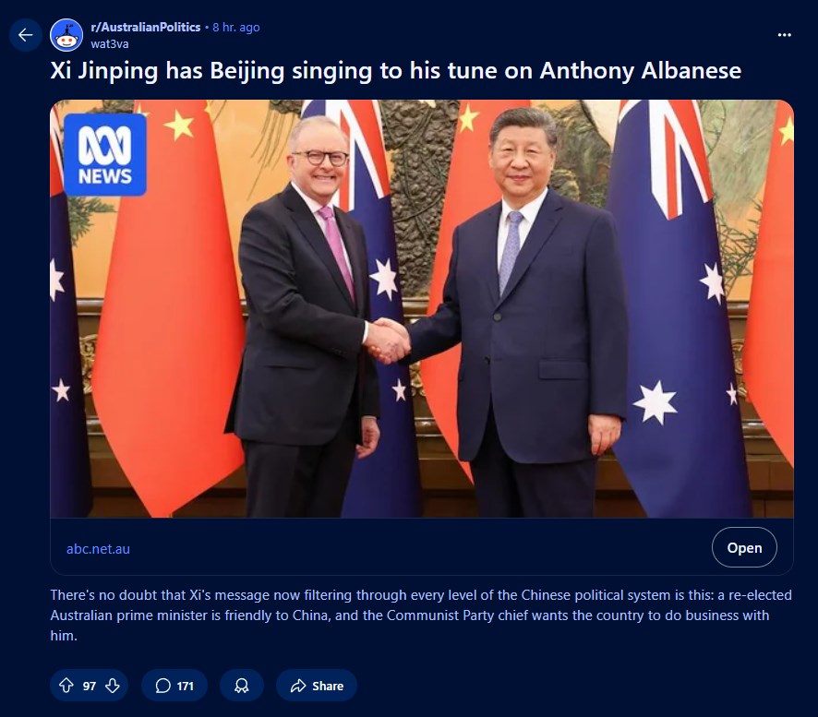Image resolution: width=818 pixels, height=717 pixels.
Task: Click the 171 comments count
Action: tap(186, 686)
